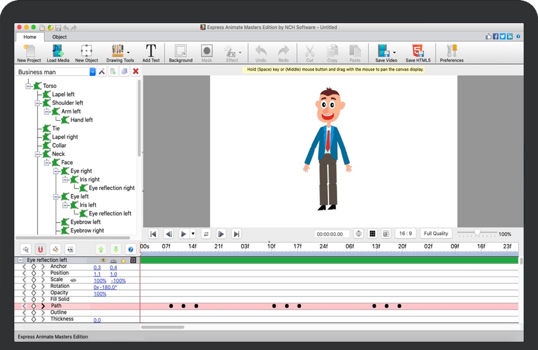
Task: Collapse the Neck tree node
Action: click(x=38, y=154)
